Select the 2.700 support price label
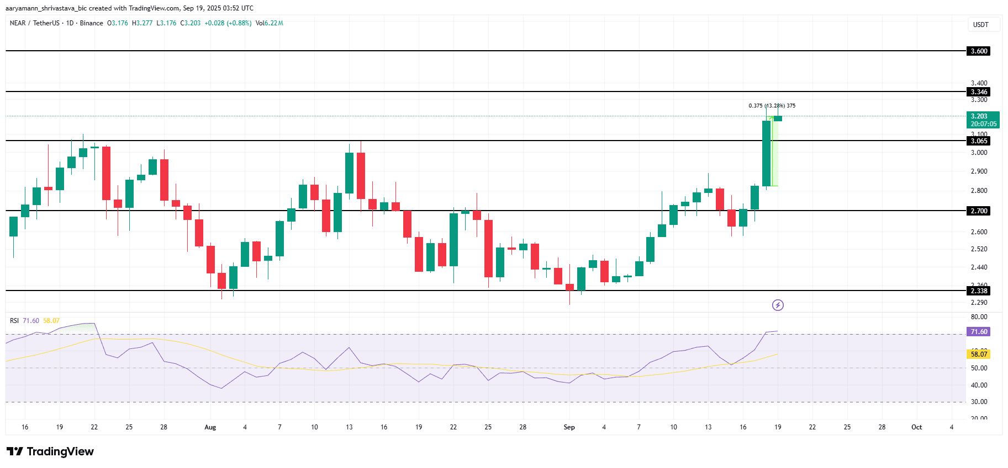Screen dimensions: 1008x468 point(979,211)
